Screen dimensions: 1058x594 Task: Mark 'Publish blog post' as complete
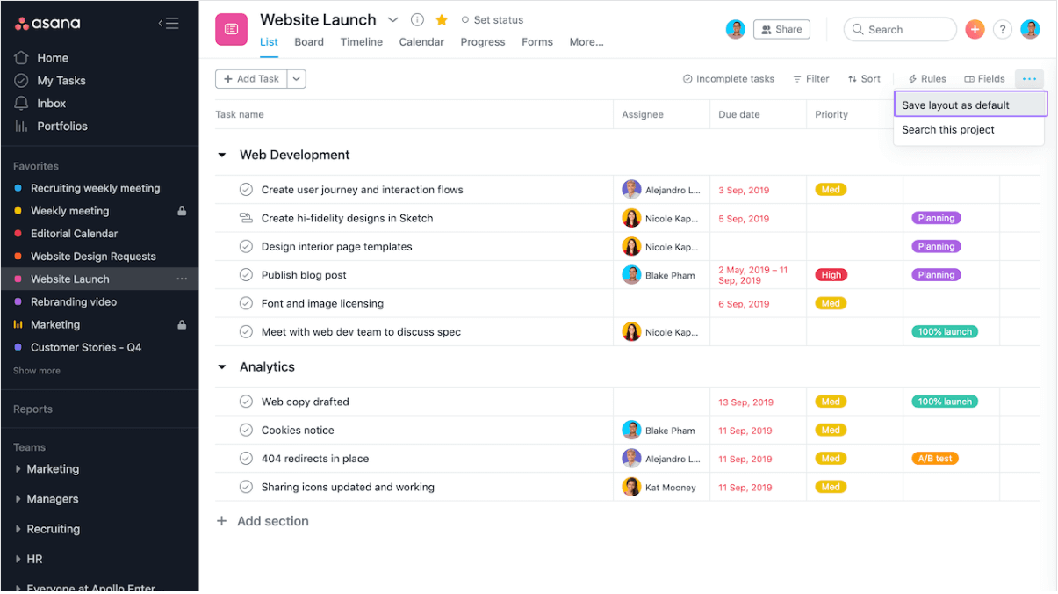246,274
